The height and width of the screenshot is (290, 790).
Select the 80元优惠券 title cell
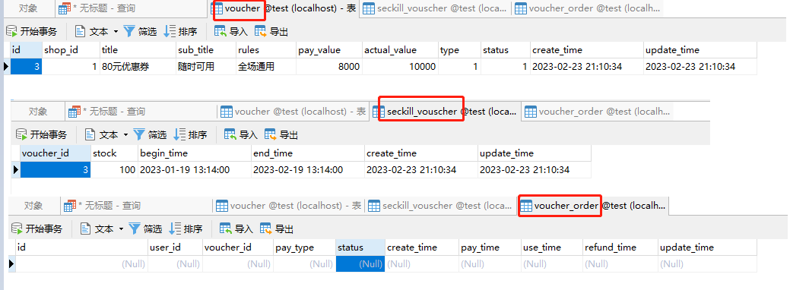138,67
